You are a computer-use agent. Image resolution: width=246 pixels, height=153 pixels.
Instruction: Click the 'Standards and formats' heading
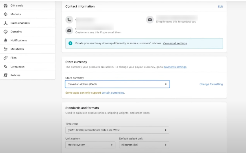coord(82,108)
